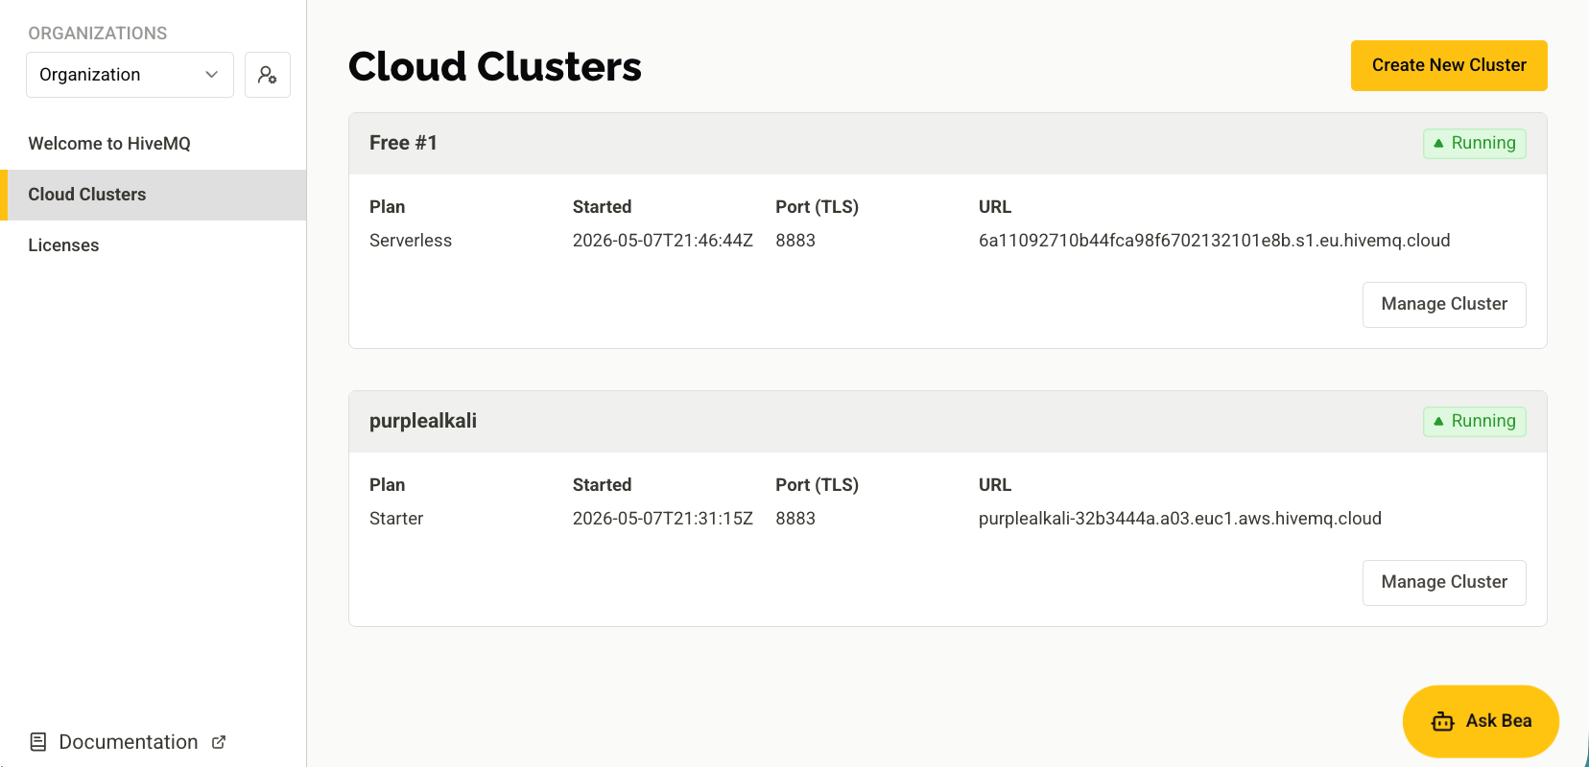The width and height of the screenshot is (1589, 767).
Task: Click the robot icon in Ask Bea
Action: (1443, 722)
